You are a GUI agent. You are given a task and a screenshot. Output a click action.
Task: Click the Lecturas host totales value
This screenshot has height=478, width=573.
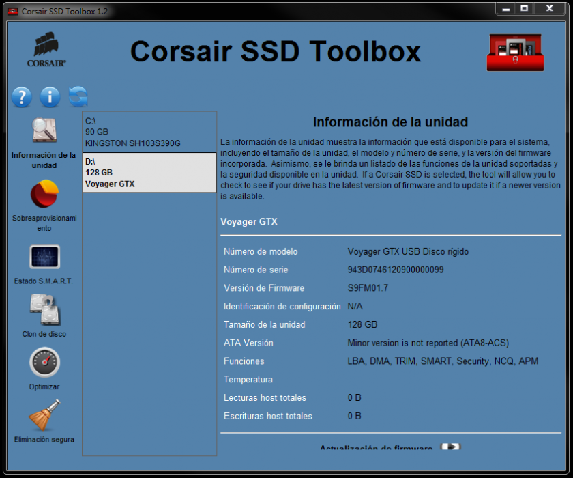pyautogui.click(x=354, y=397)
